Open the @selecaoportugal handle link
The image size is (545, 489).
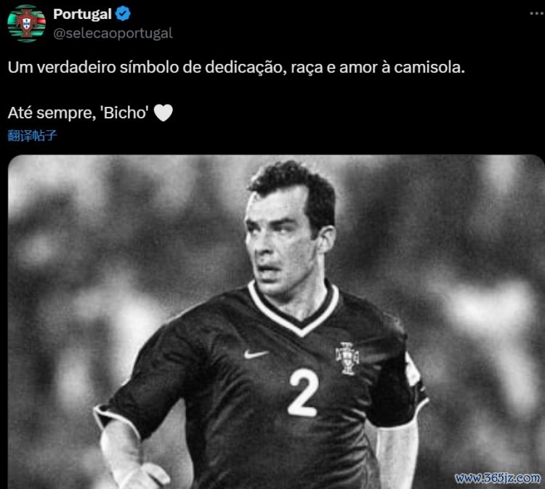tap(113, 33)
